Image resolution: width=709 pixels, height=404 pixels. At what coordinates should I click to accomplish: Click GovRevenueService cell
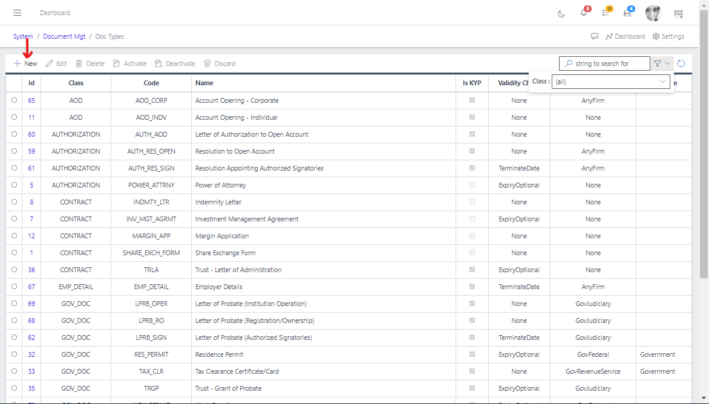593,371
